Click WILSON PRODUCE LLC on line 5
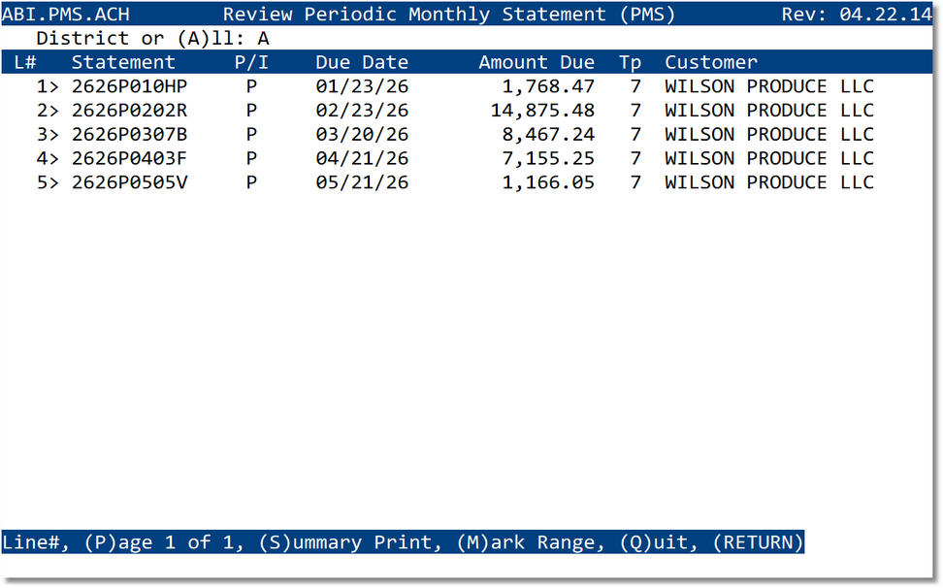Screen dimensions: 943x588 [769, 182]
